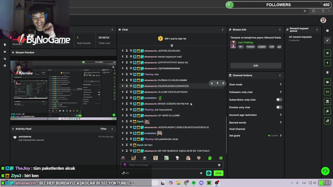Open Discord from the taskbar
The image size is (333, 187).
[201, 183]
